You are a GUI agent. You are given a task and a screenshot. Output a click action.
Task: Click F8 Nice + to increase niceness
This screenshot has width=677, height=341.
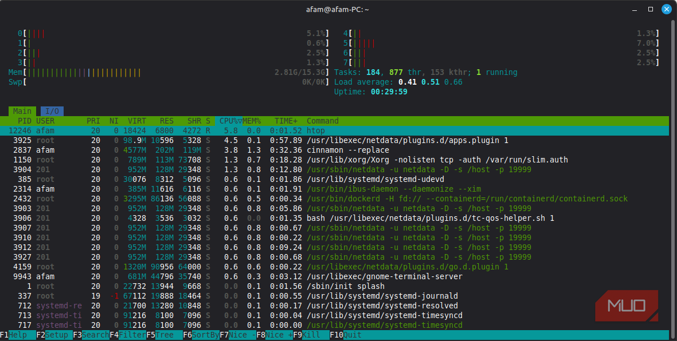(275, 335)
